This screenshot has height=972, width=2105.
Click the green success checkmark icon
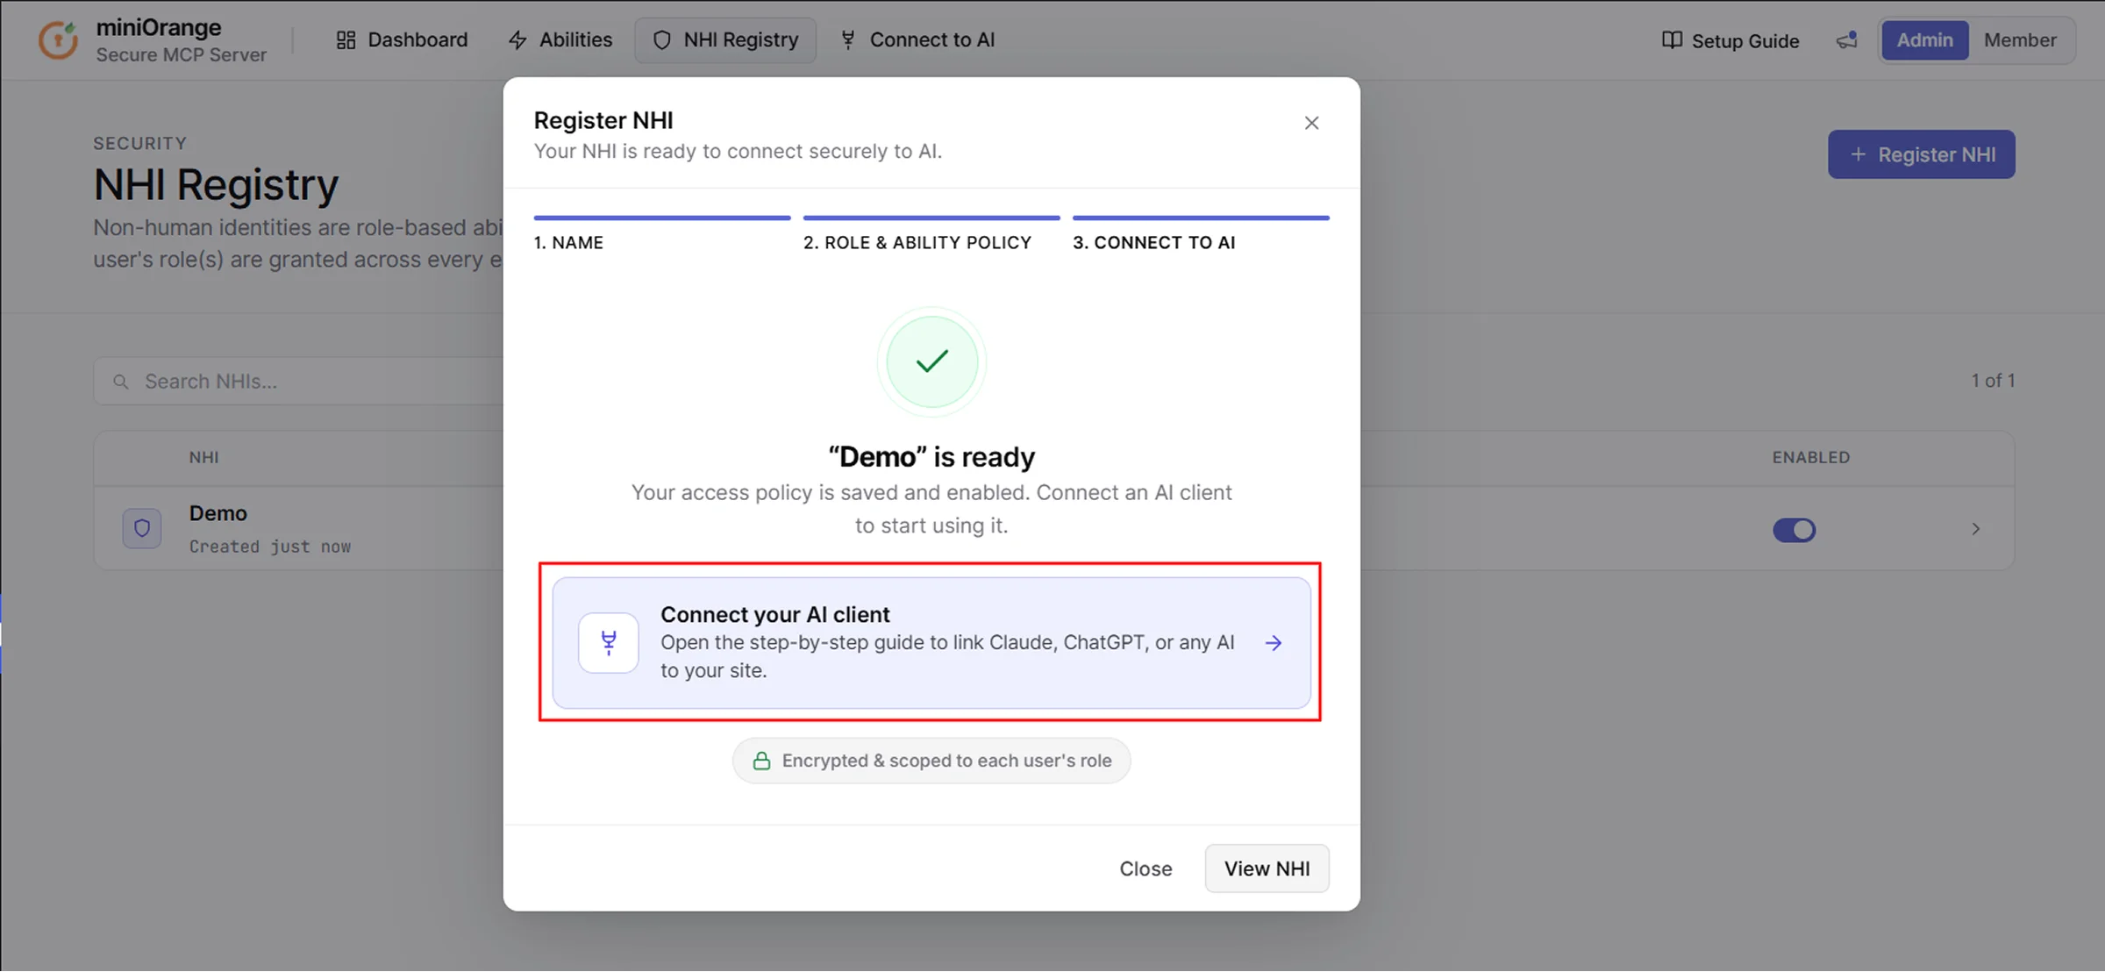(931, 361)
